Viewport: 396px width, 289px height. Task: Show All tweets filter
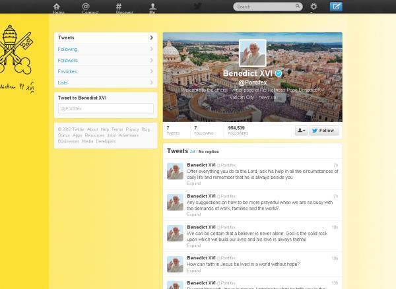pyautogui.click(x=193, y=152)
